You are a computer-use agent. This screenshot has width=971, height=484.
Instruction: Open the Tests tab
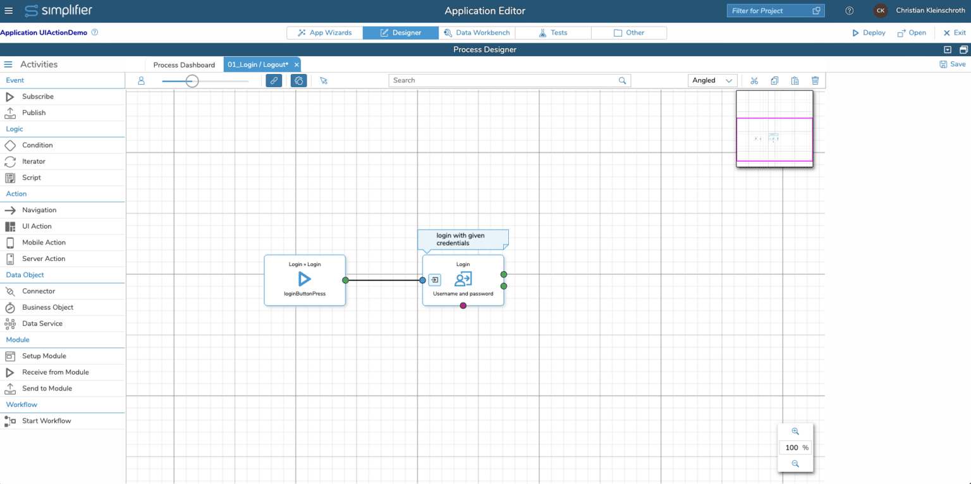point(553,33)
